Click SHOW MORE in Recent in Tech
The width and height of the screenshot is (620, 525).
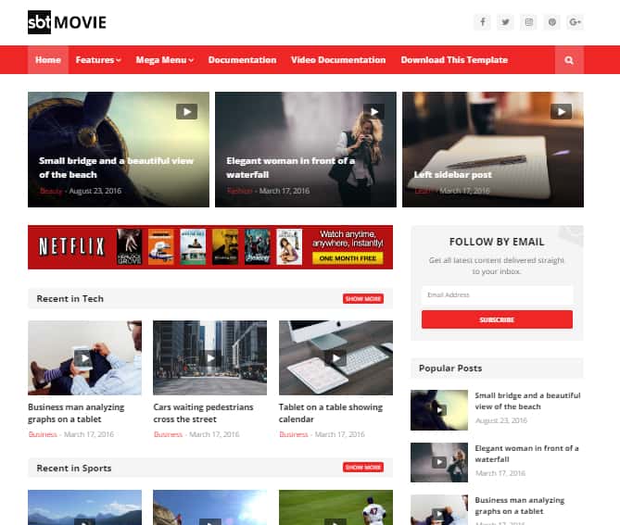(x=363, y=299)
